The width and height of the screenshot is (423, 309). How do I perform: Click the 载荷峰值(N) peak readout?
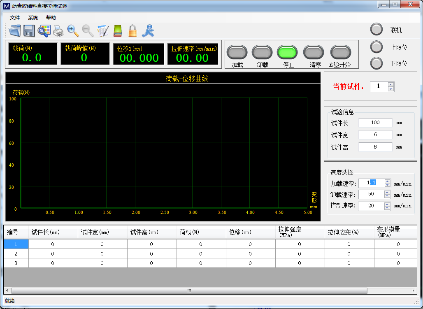click(x=85, y=54)
